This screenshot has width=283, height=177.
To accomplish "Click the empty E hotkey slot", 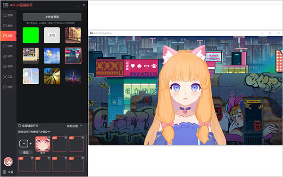I will pyautogui.click(x=76, y=144).
